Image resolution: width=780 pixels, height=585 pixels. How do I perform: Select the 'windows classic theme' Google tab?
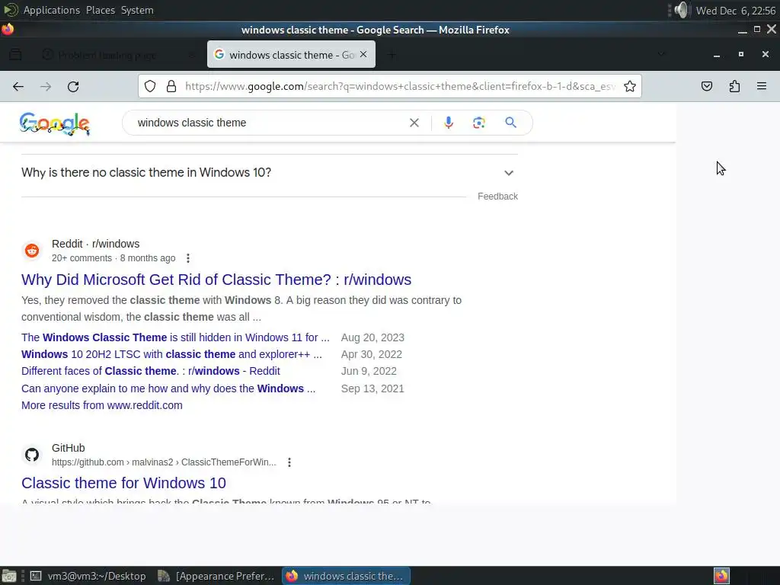pos(291,55)
